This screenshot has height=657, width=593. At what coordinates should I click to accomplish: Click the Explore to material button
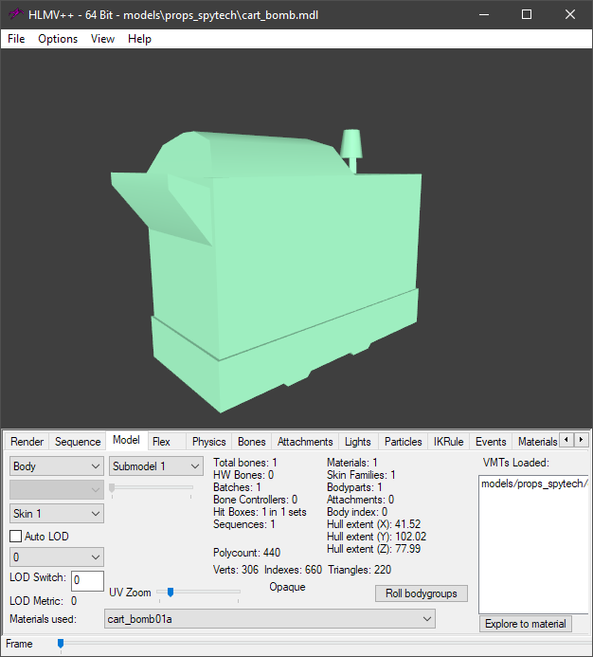point(526,624)
